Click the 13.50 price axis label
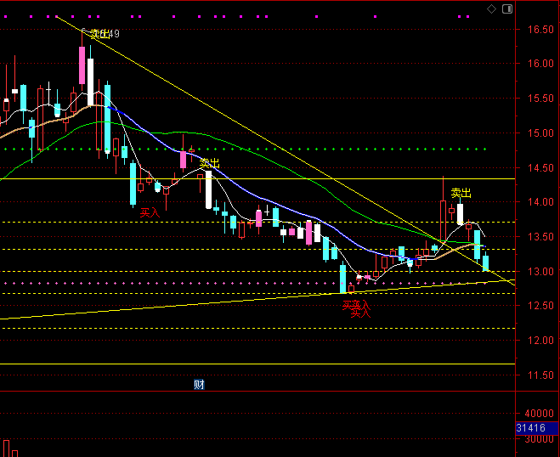This screenshot has width=560, height=457. click(540, 236)
